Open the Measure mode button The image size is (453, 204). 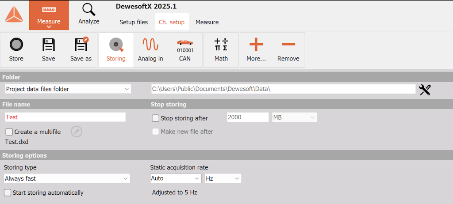tap(49, 15)
